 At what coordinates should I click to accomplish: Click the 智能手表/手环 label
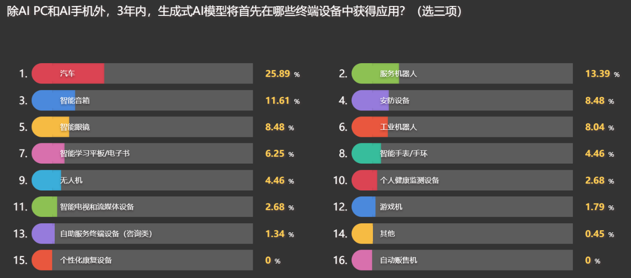tap(403, 154)
